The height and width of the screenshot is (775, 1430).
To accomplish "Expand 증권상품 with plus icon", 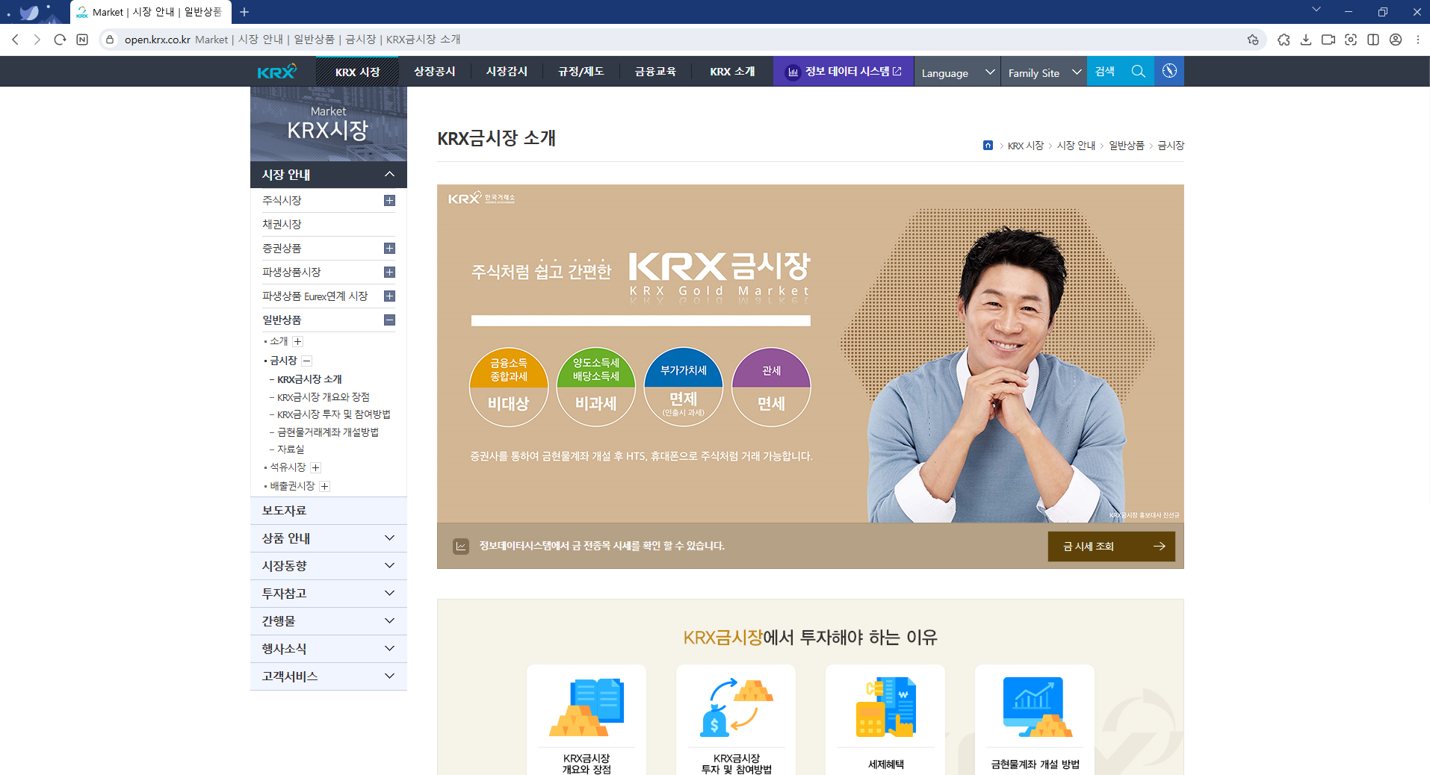I will 389,248.
